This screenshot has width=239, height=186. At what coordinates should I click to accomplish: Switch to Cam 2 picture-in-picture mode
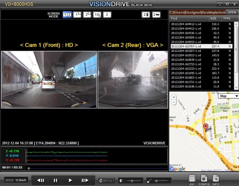click(x=87, y=15)
